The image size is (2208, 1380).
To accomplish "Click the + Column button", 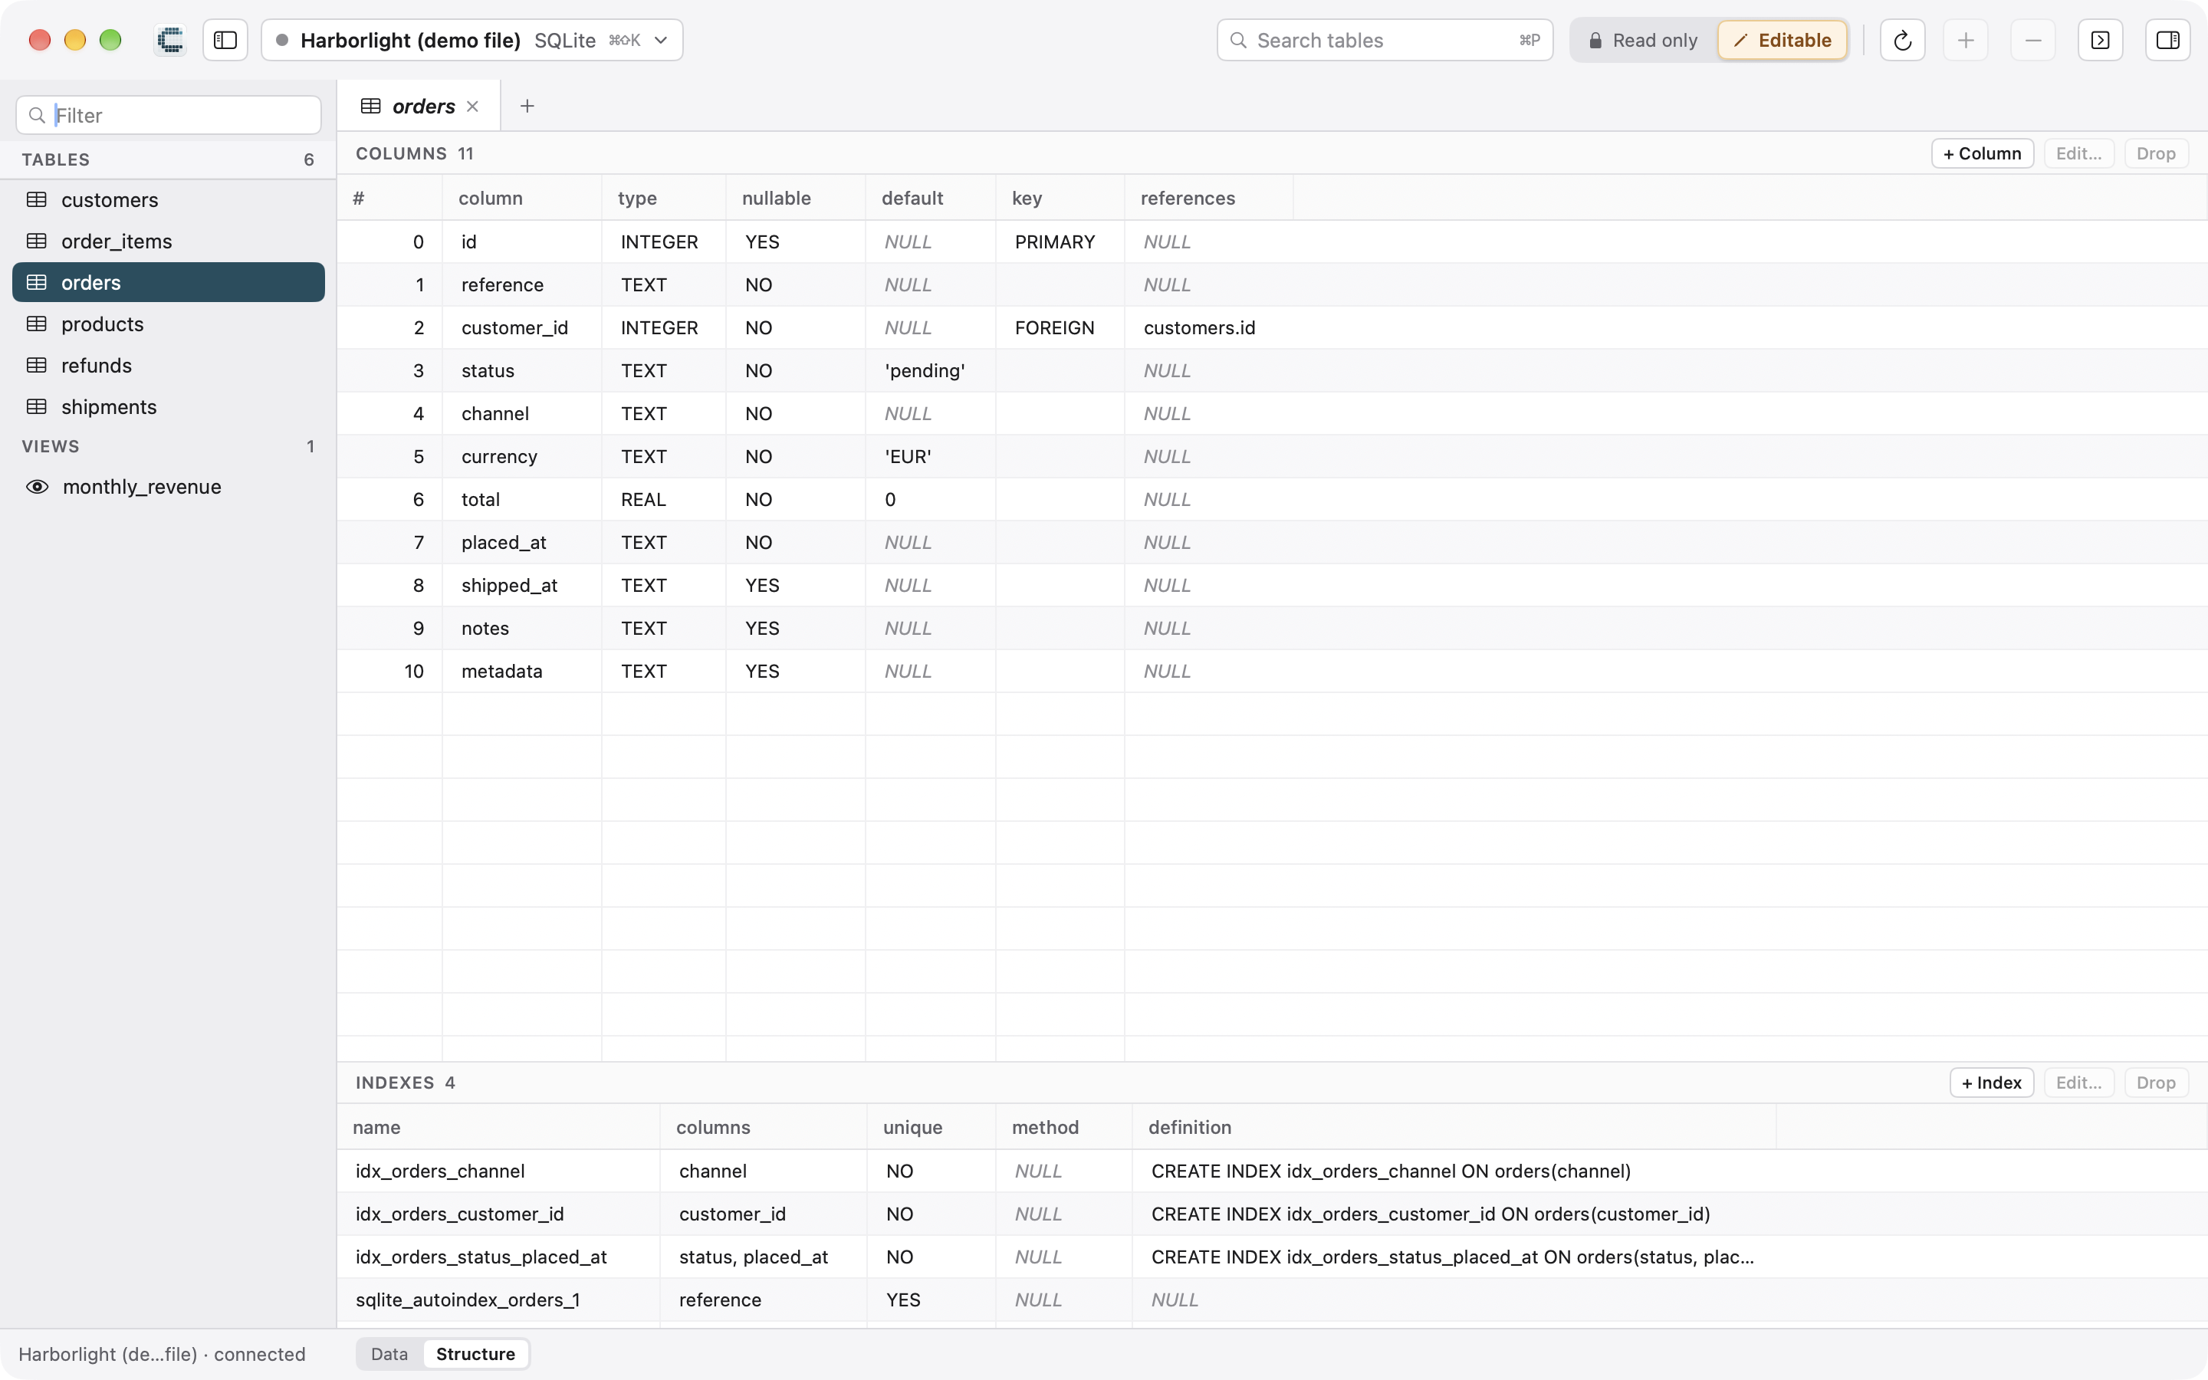I will coord(1982,153).
